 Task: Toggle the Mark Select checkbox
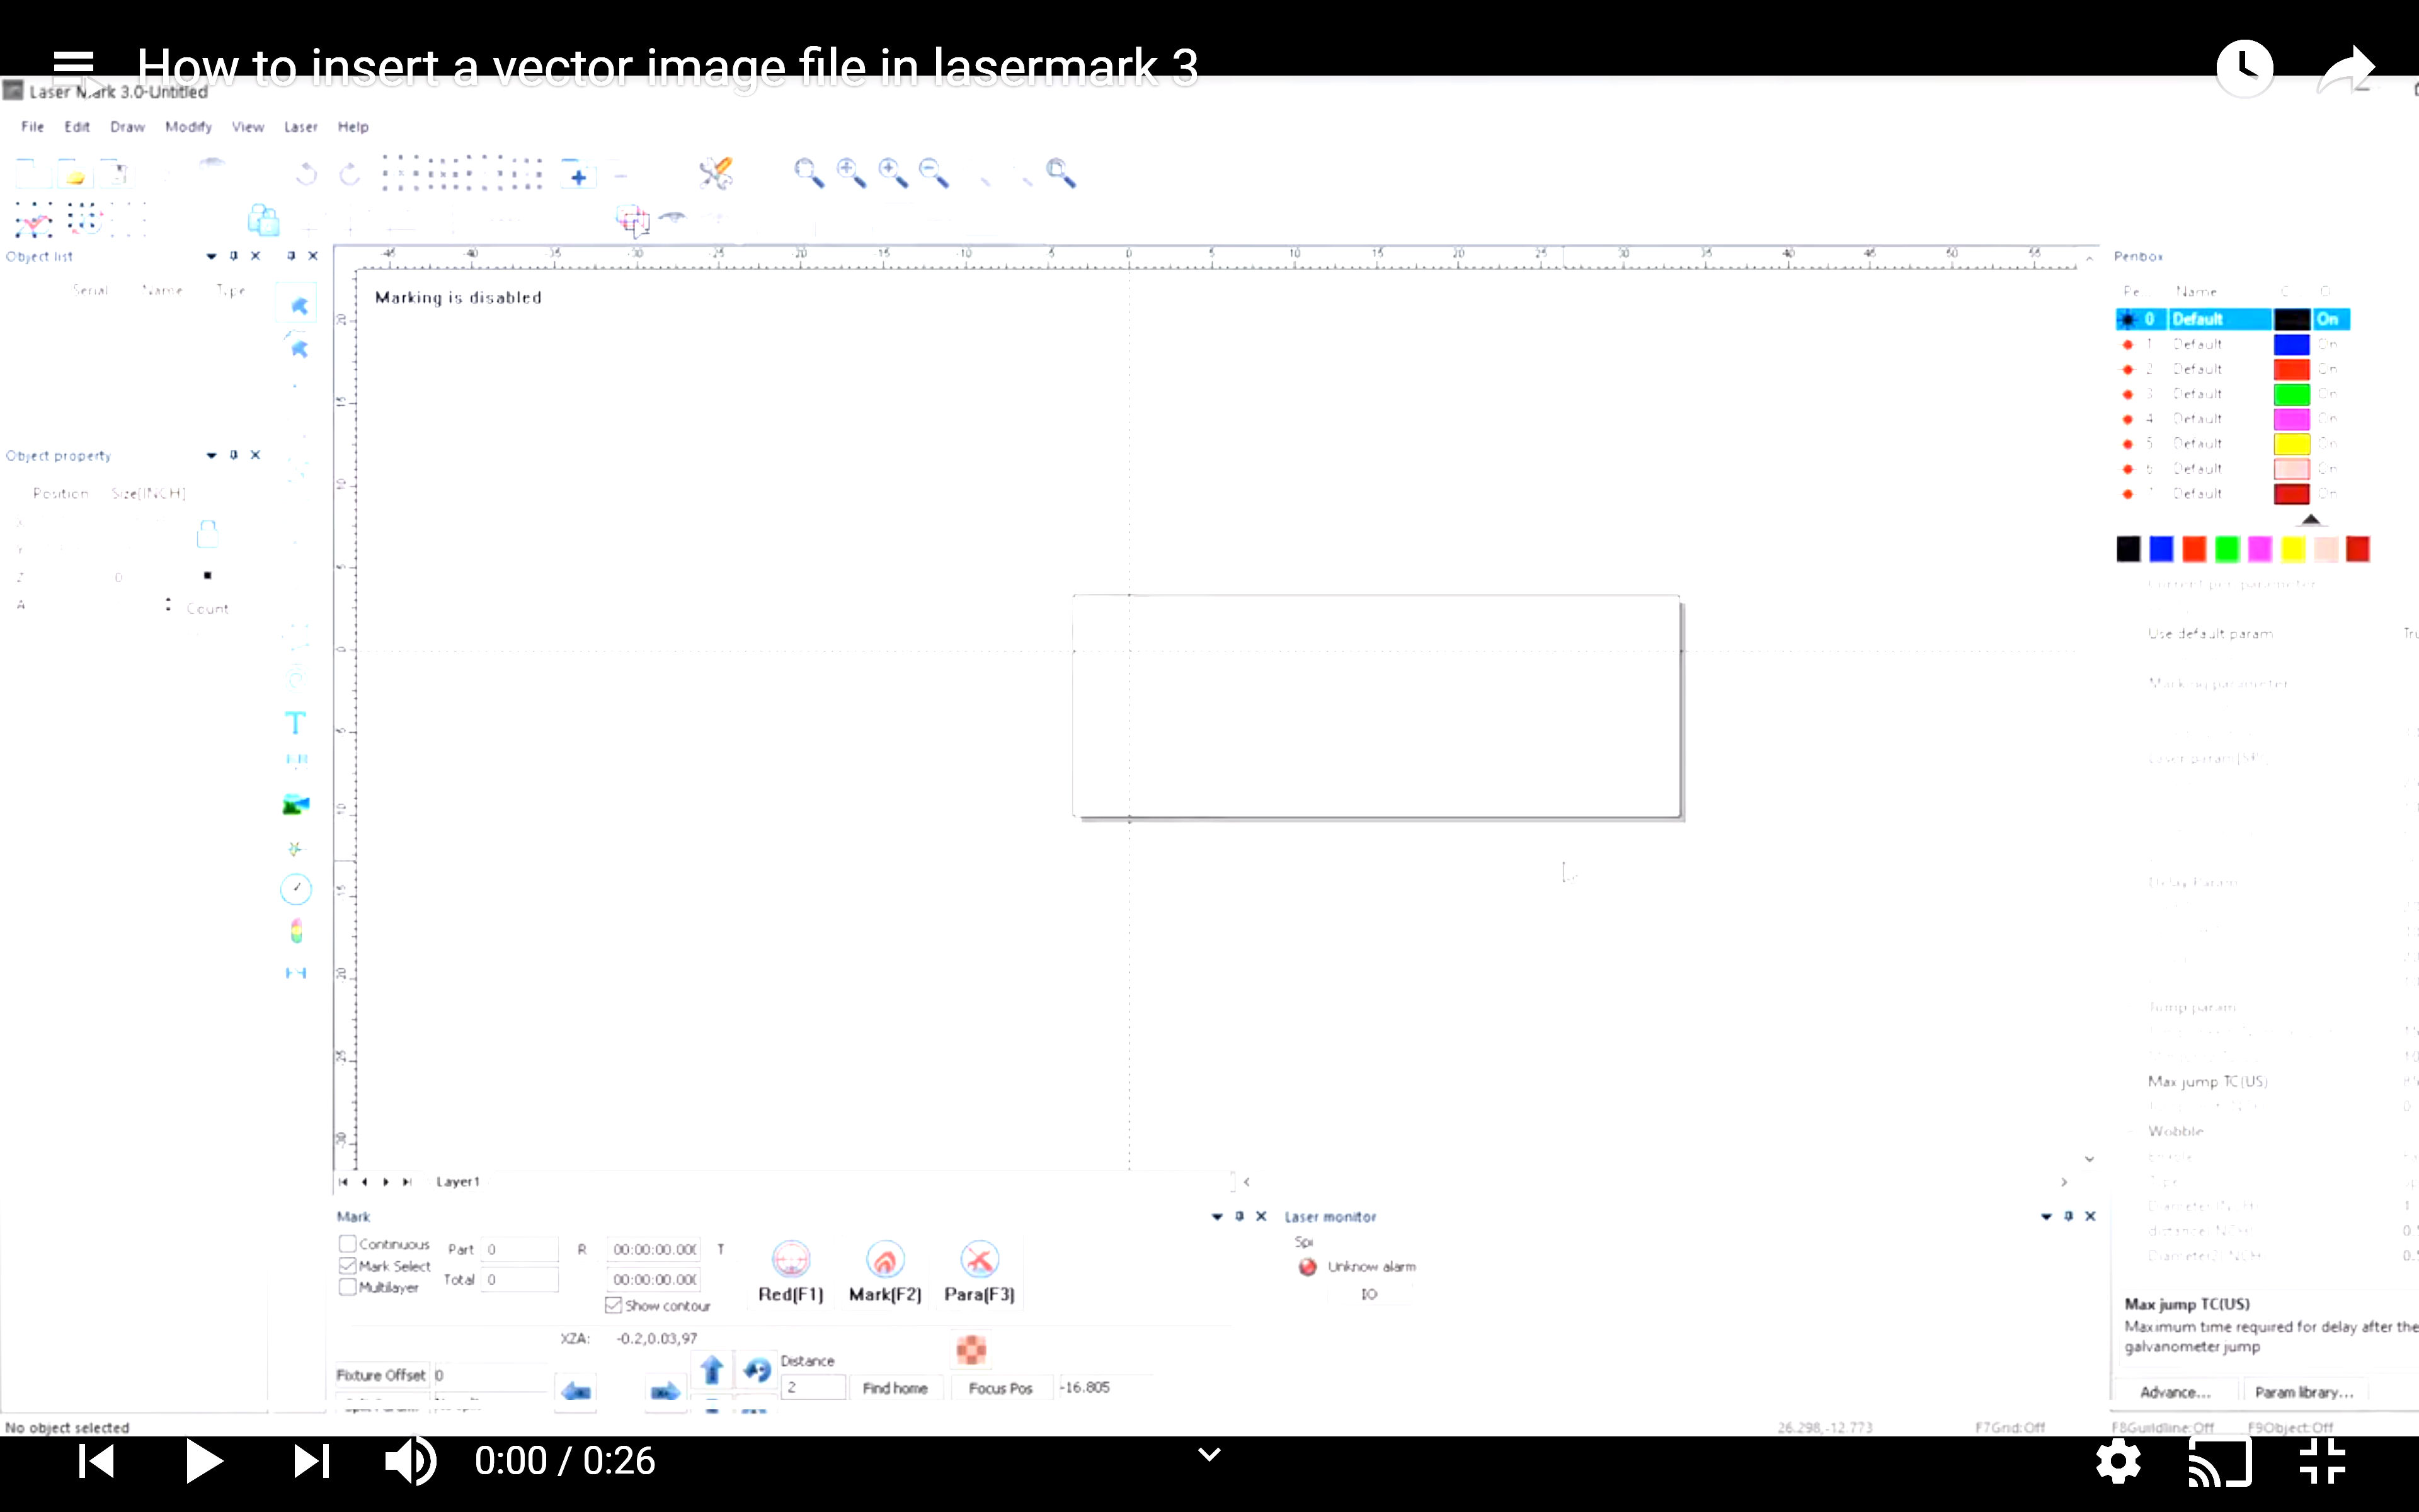tap(348, 1266)
